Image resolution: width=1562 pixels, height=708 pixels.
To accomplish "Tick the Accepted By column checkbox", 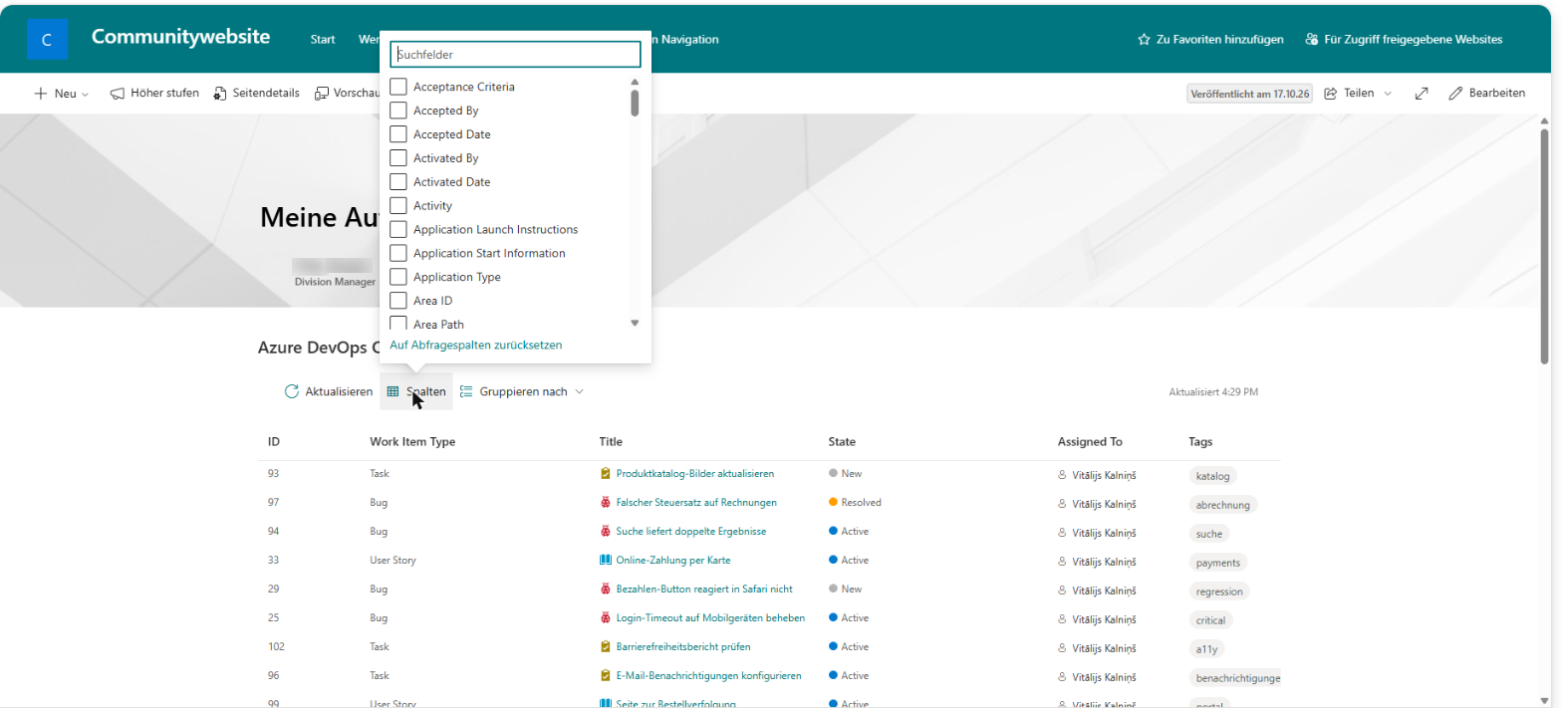I will 398,111.
